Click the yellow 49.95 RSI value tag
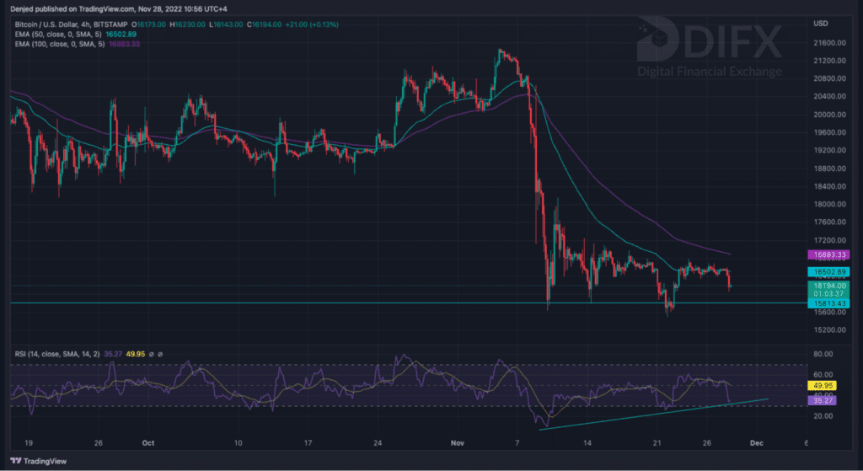This screenshot has width=863, height=471. (822, 386)
